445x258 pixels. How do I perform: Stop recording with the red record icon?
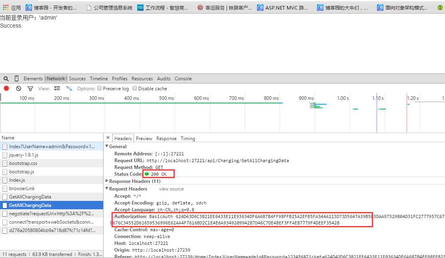[x=6, y=88]
